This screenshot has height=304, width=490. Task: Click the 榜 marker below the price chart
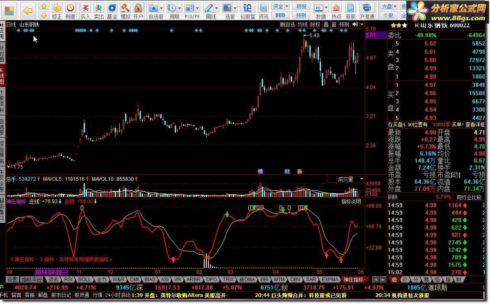(260, 171)
